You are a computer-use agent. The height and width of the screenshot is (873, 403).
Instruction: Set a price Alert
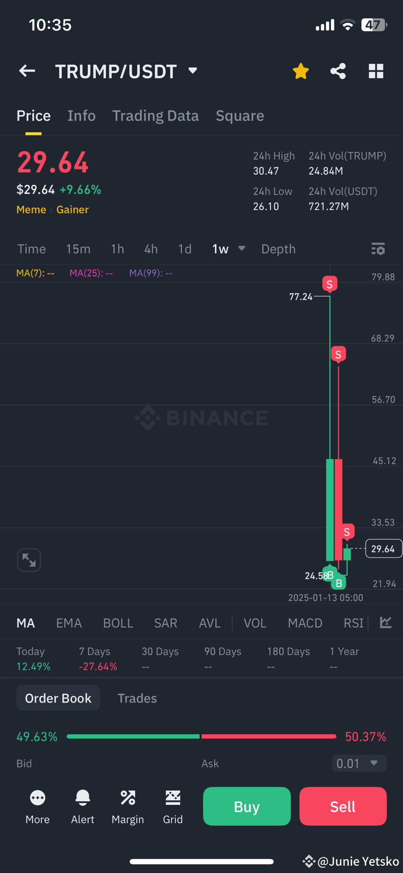point(82,806)
